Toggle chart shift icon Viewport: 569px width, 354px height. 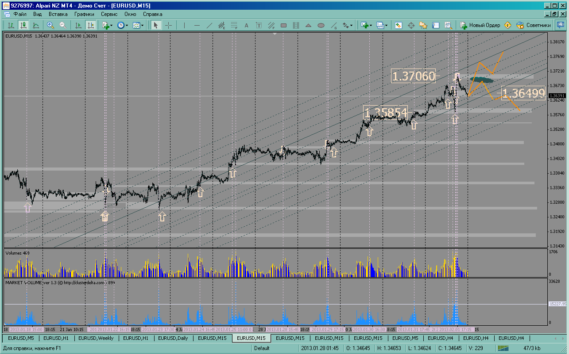click(90, 25)
